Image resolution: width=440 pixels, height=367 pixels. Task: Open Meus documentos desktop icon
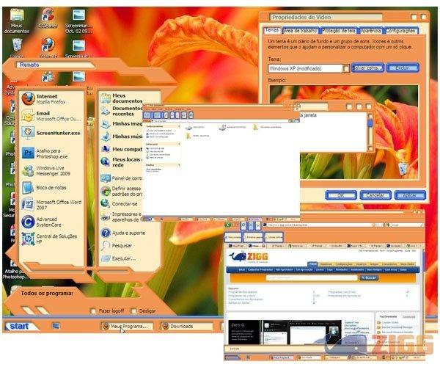pyautogui.click(x=17, y=21)
